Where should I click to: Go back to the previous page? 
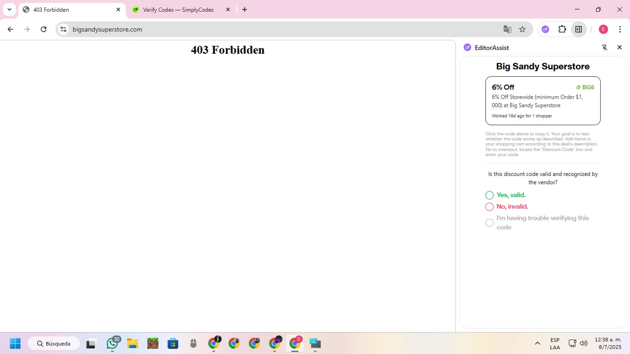click(x=10, y=29)
